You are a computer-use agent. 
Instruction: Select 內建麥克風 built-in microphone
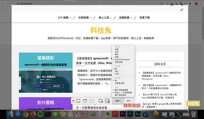(x=120, y=83)
